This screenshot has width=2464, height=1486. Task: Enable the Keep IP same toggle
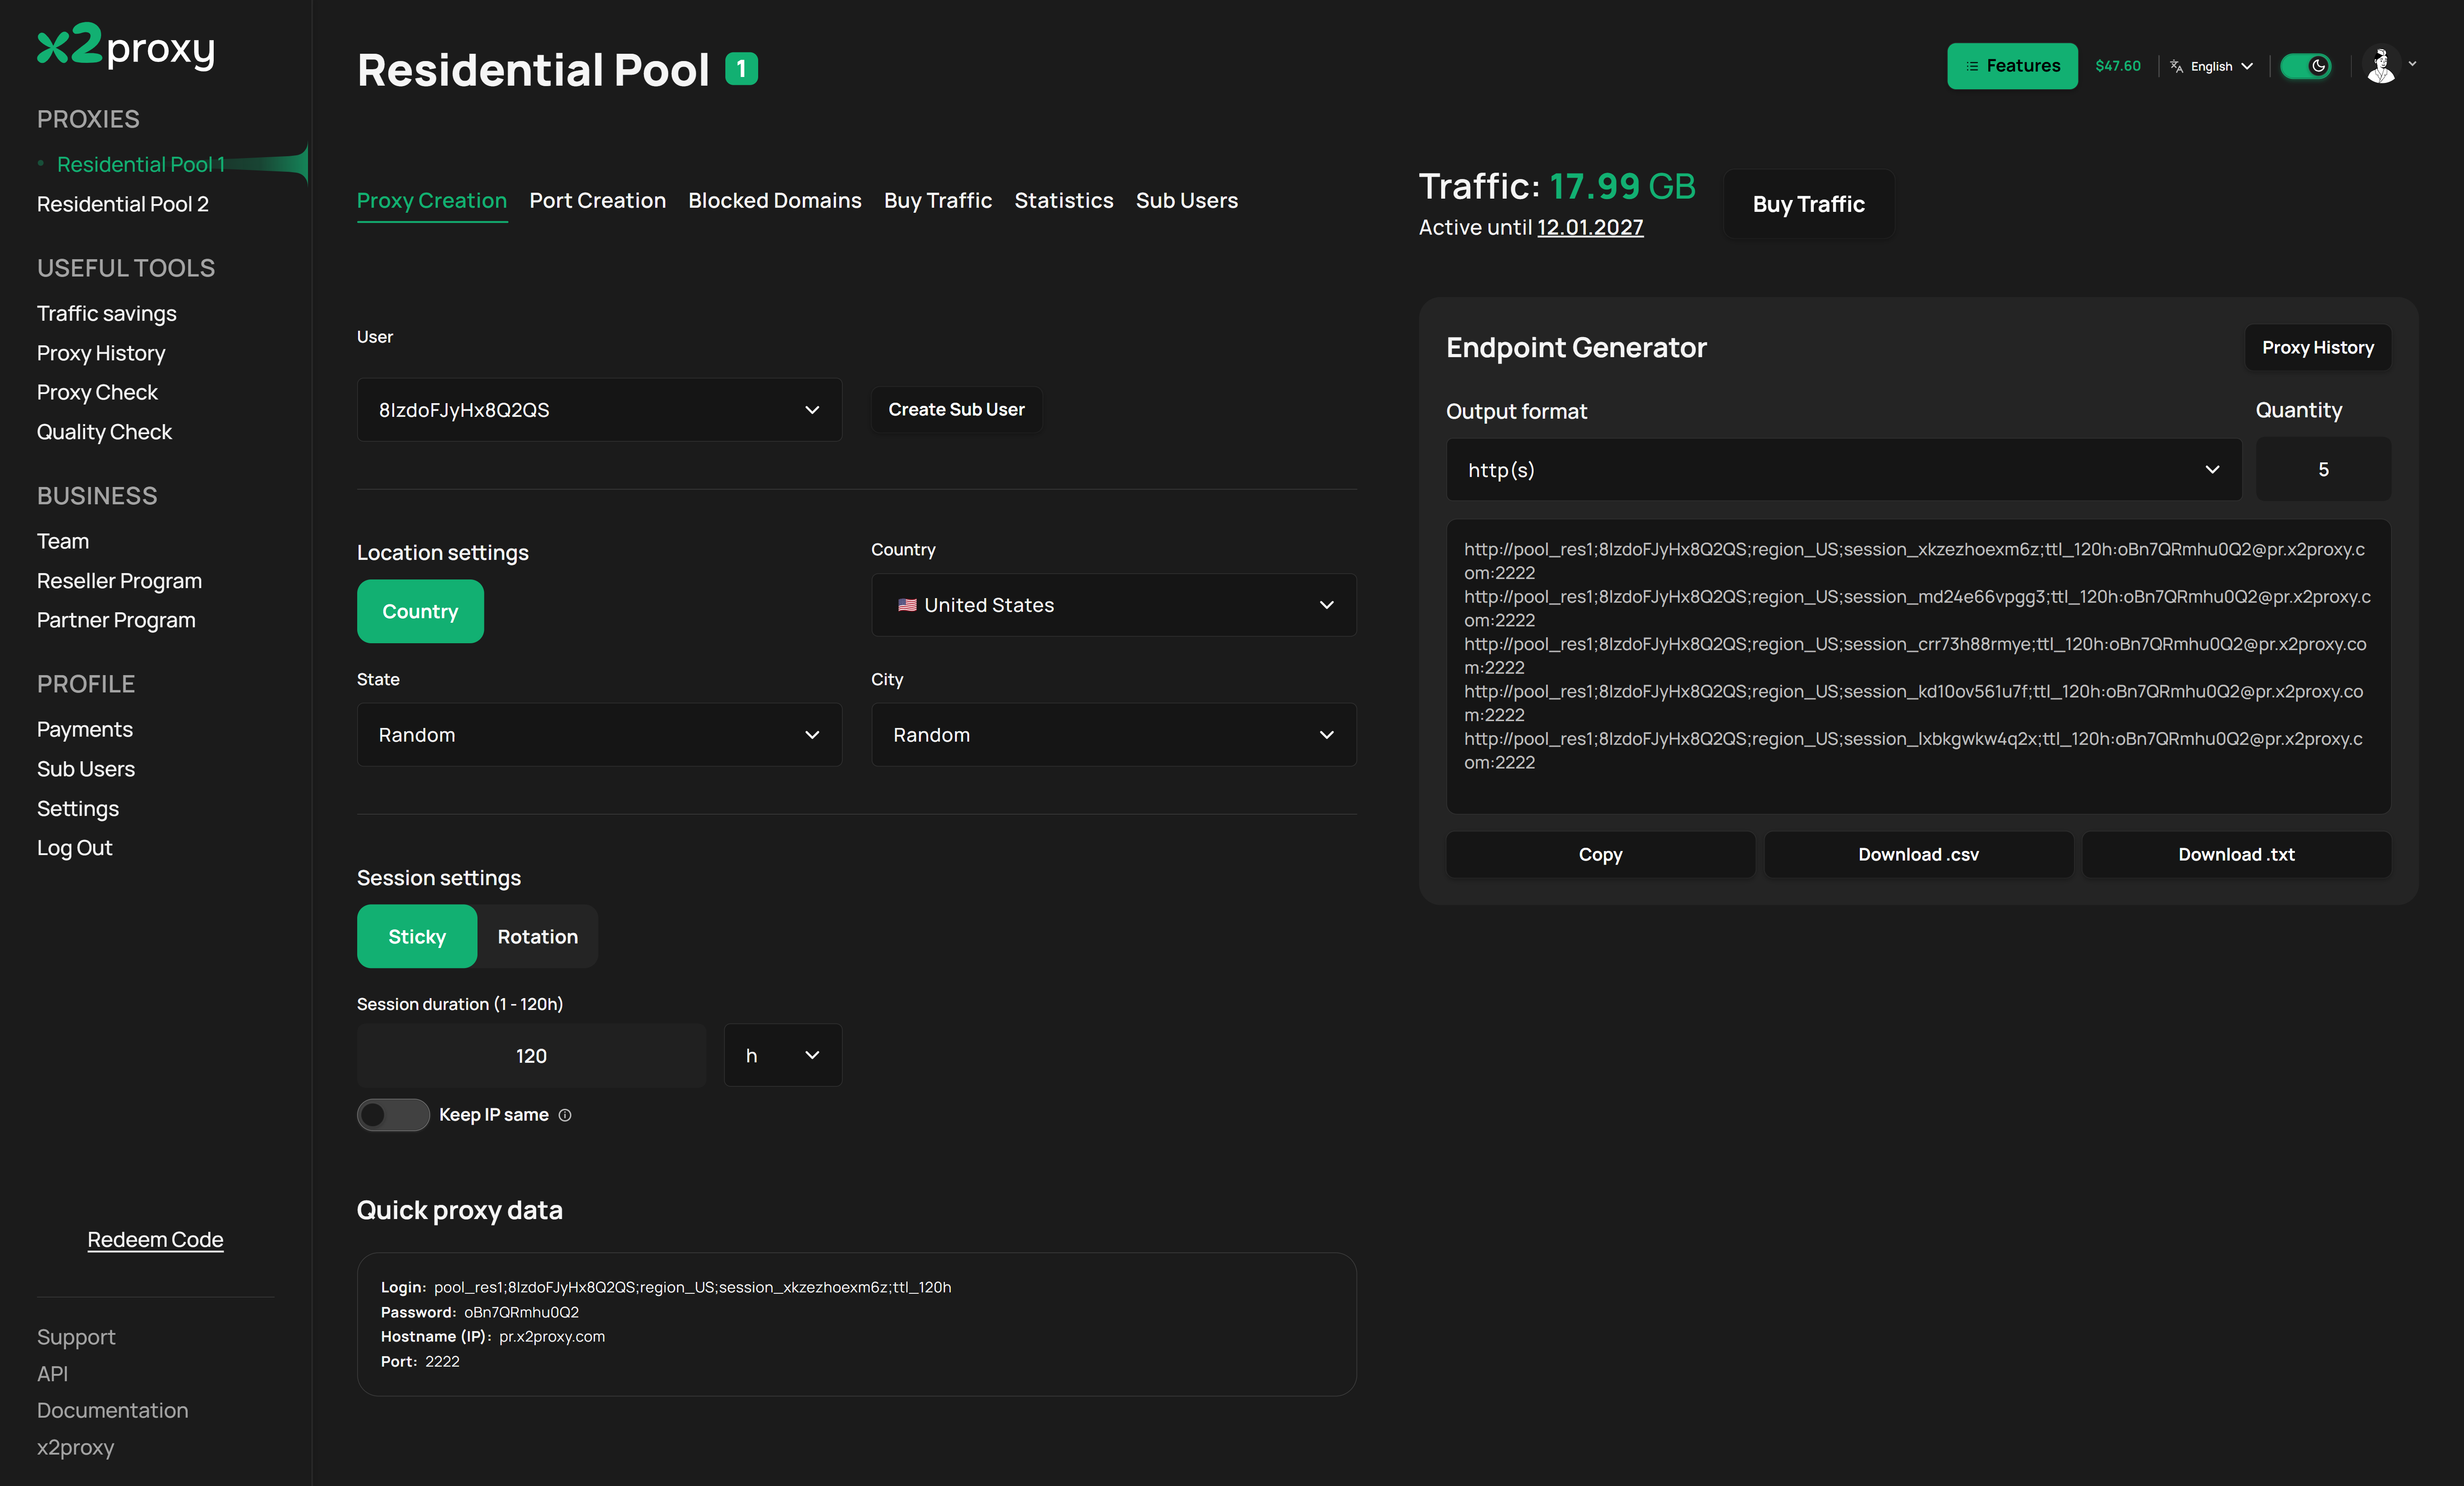pos(393,1115)
